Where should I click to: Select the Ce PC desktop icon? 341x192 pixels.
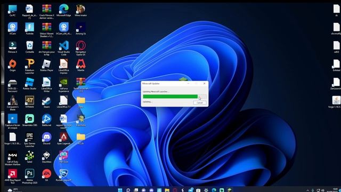[x=12, y=11]
